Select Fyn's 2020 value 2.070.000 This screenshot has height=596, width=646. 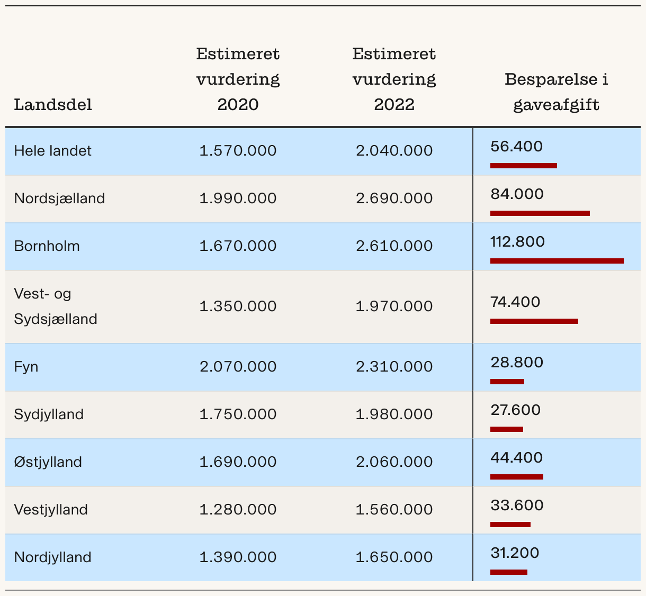tap(238, 367)
